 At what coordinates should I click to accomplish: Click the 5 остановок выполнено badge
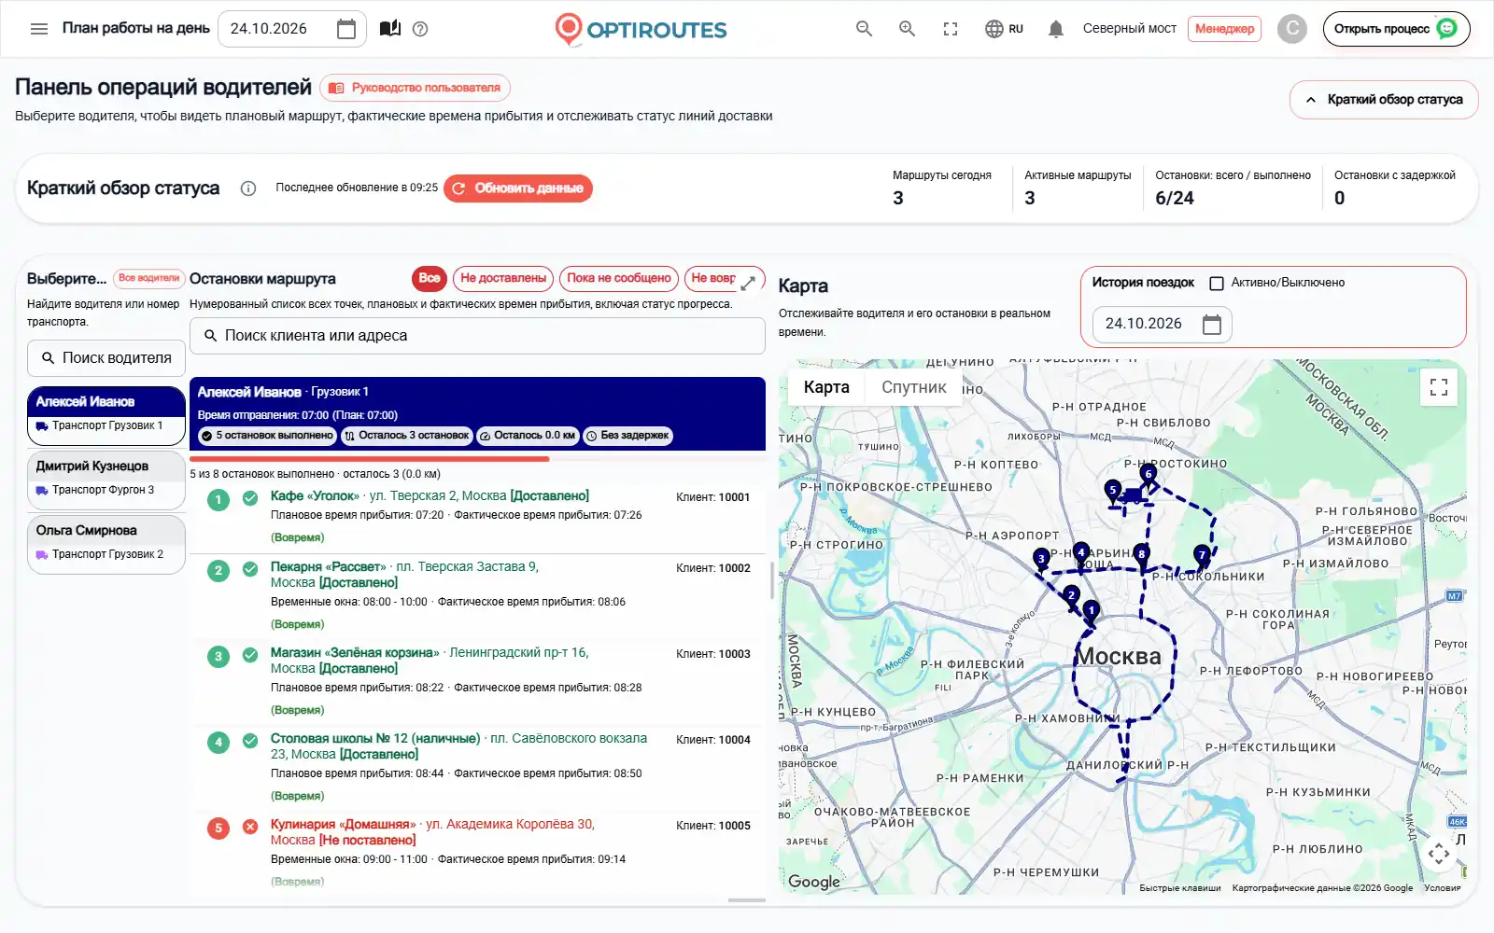click(x=266, y=436)
